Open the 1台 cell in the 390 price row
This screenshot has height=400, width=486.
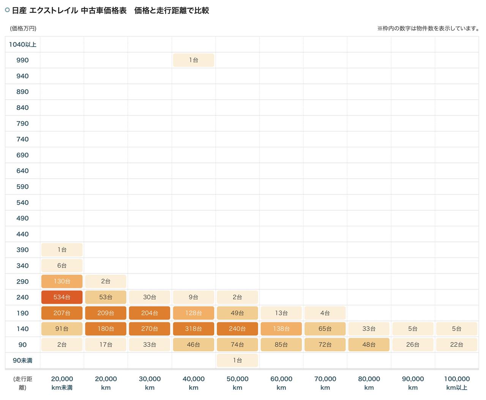(62, 250)
